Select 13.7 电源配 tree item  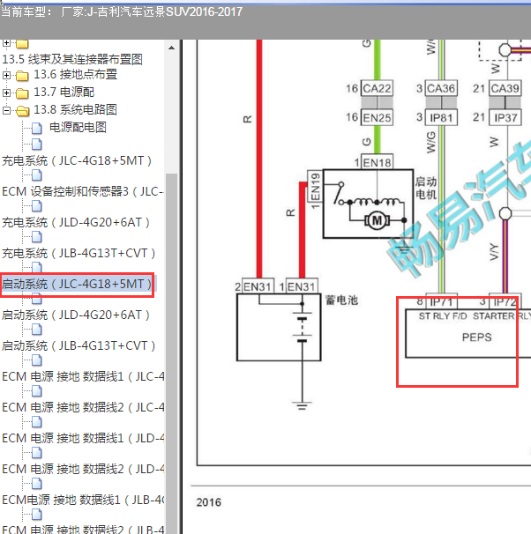click(x=64, y=93)
